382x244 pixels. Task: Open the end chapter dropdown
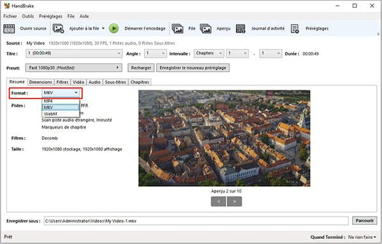coord(271,53)
